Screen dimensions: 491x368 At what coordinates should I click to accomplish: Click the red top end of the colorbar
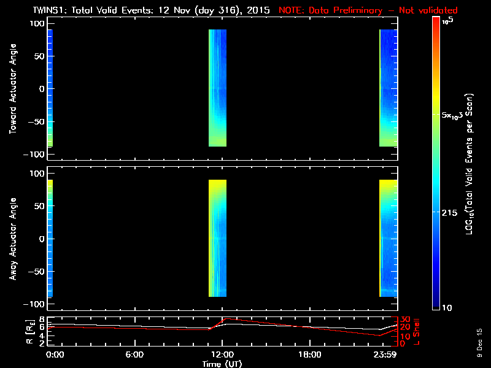pyautogui.click(x=436, y=21)
